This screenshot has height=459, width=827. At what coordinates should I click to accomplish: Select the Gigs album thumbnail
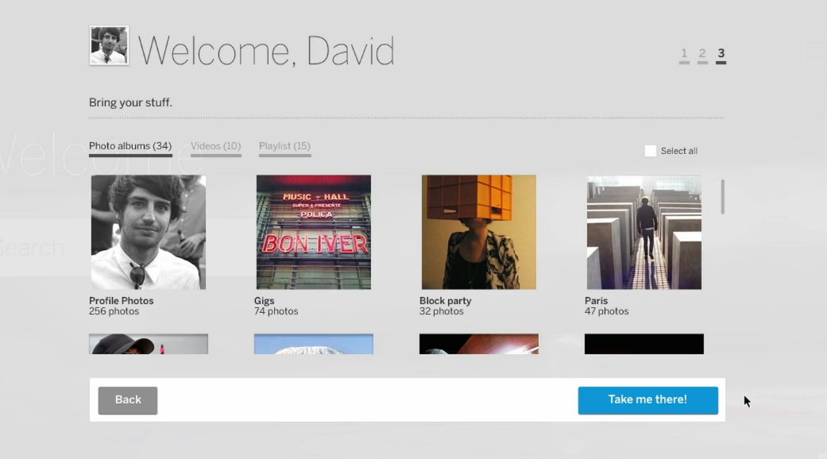pyautogui.click(x=314, y=232)
